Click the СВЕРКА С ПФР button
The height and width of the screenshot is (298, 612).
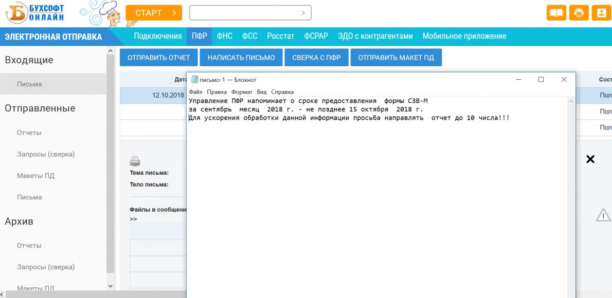click(x=316, y=58)
